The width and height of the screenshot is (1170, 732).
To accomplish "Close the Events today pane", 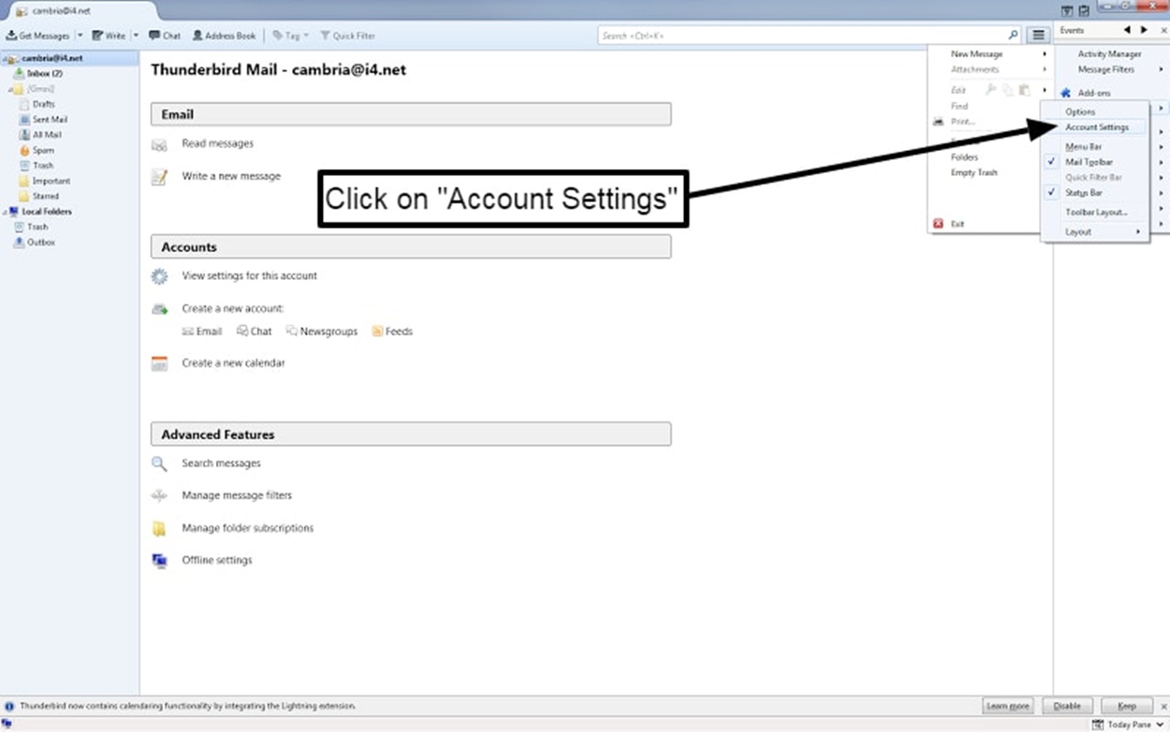I will click(1164, 30).
